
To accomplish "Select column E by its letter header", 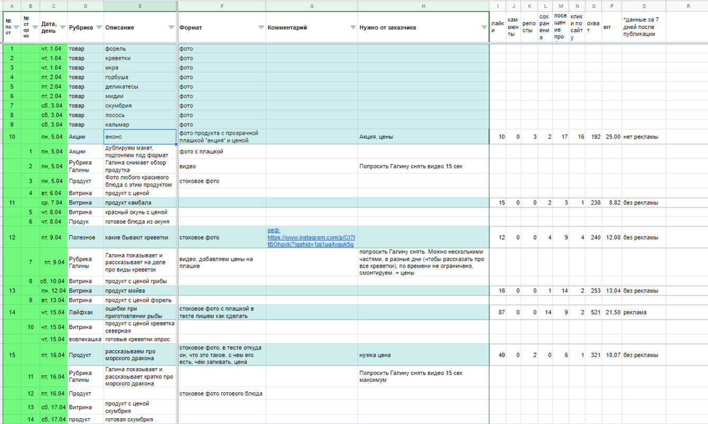I will point(140,6).
